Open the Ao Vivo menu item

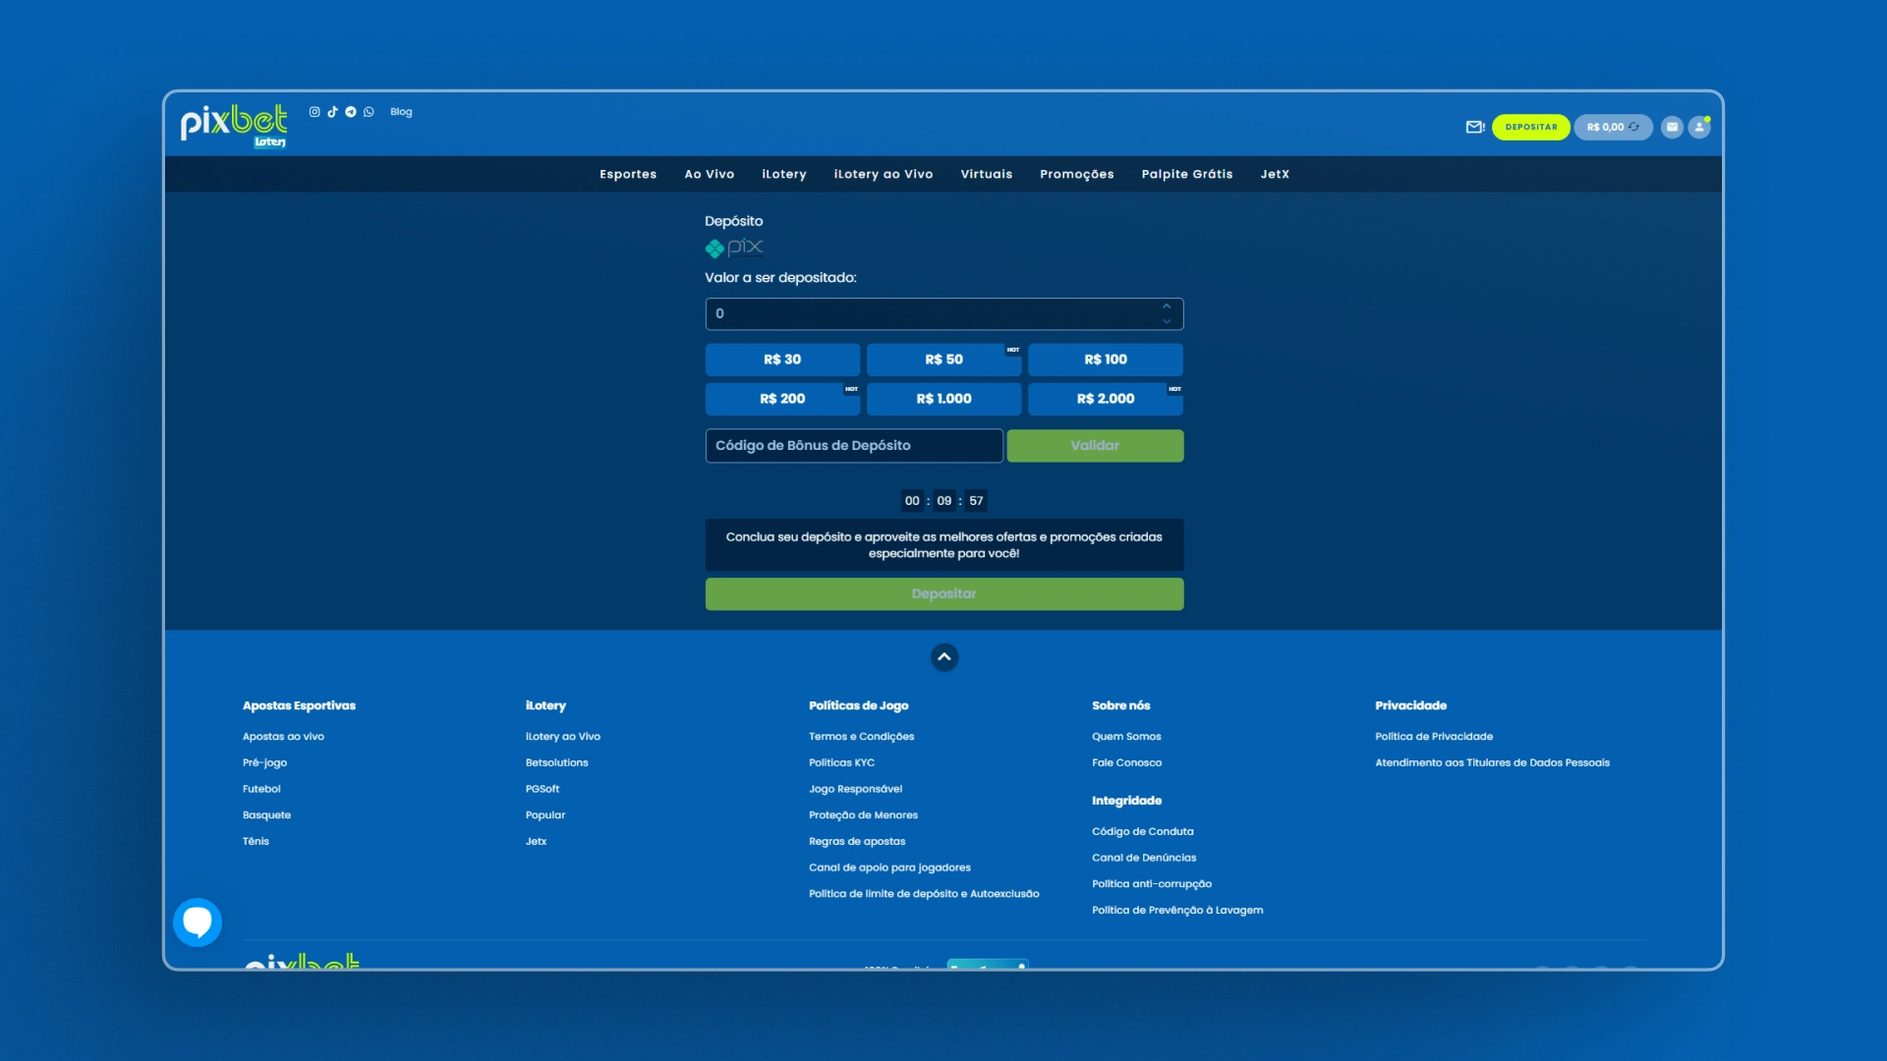[710, 174]
